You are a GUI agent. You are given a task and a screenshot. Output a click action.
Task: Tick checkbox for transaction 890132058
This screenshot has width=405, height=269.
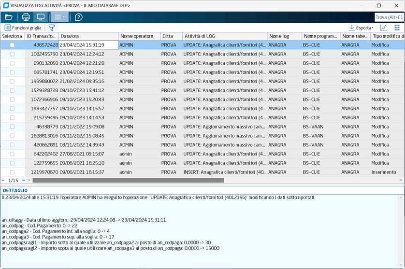pyautogui.click(x=12, y=63)
